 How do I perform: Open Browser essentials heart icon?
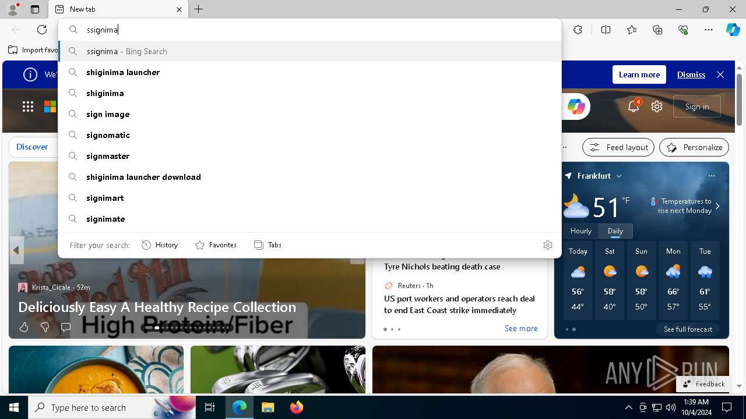coord(683,30)
